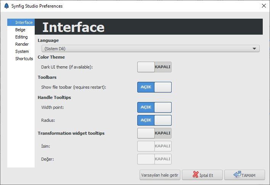Enable the Dark UI theme switch
Viewport: 270px width, 185px height.
(154, 67)
